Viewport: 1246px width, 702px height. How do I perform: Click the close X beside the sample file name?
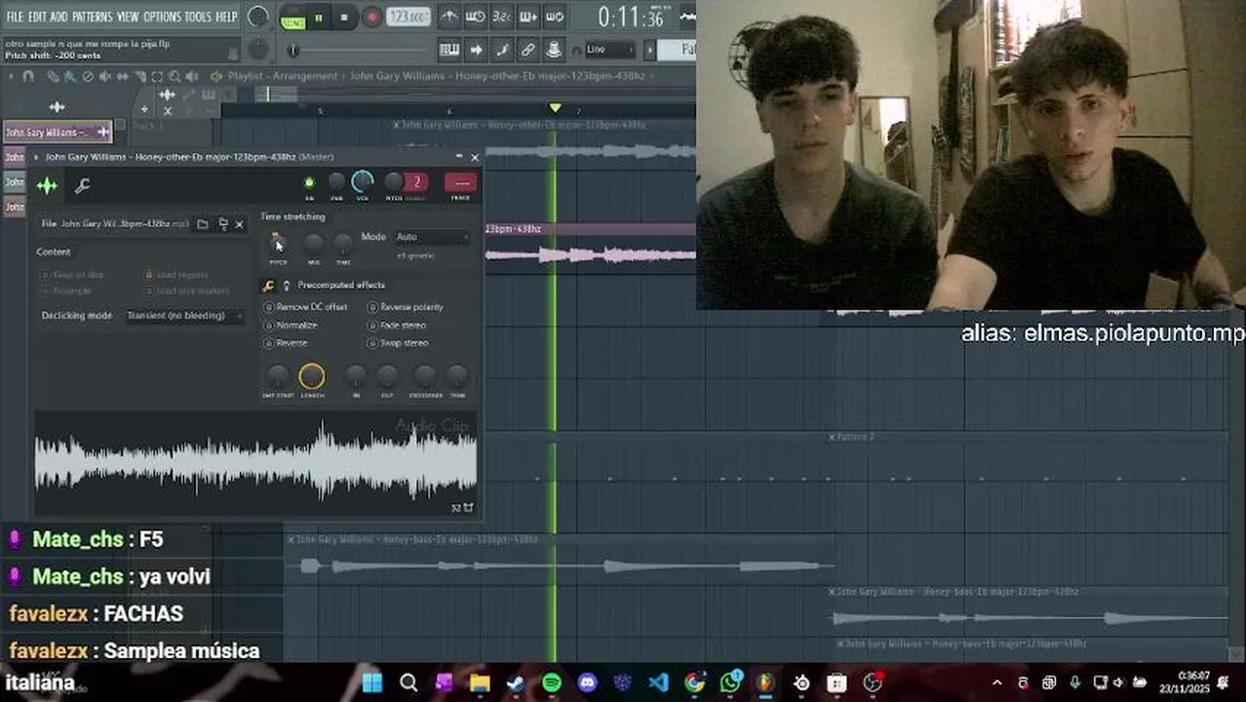(x=240, y=224)
